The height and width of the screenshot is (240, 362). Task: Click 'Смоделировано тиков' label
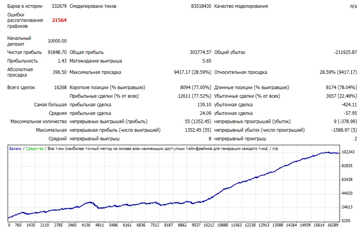pyautogui.click(x=93, y=6)
